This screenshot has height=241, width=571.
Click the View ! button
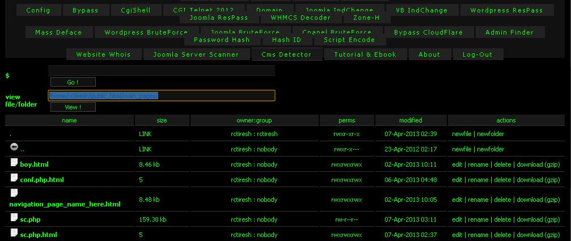(x=73, y=107)
